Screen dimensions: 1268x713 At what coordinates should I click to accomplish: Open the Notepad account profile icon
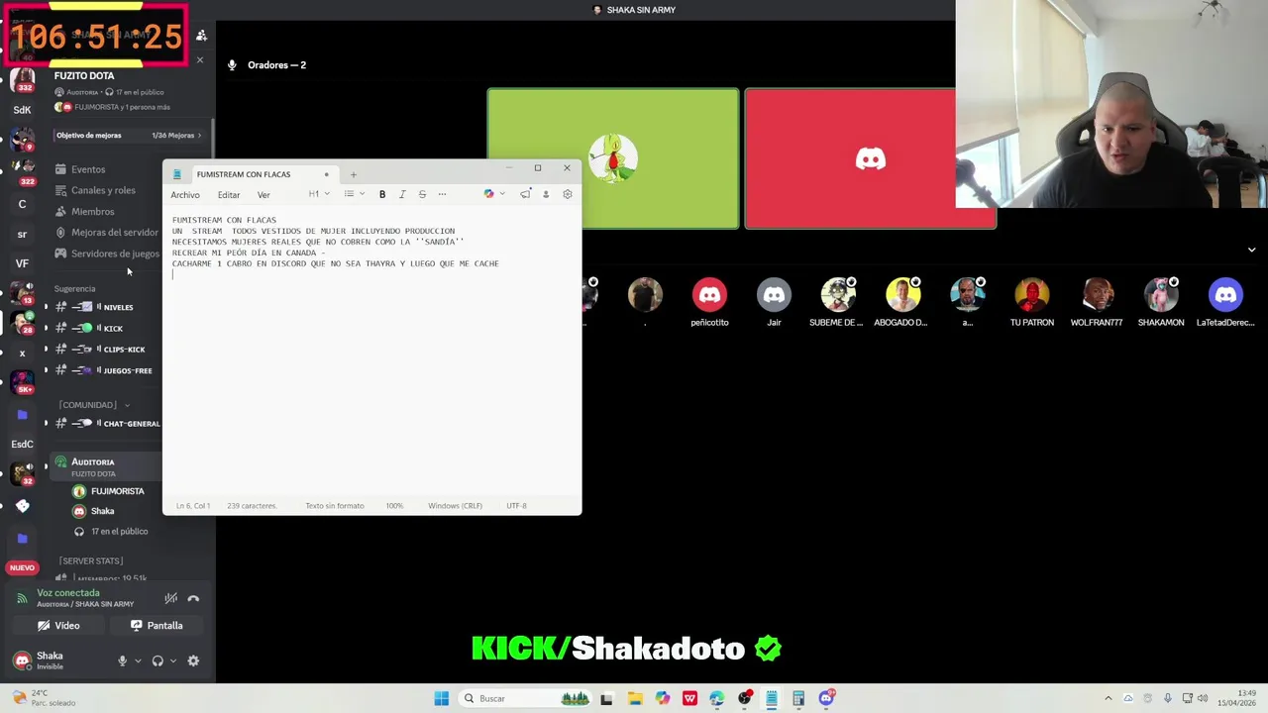pos(546,194)
